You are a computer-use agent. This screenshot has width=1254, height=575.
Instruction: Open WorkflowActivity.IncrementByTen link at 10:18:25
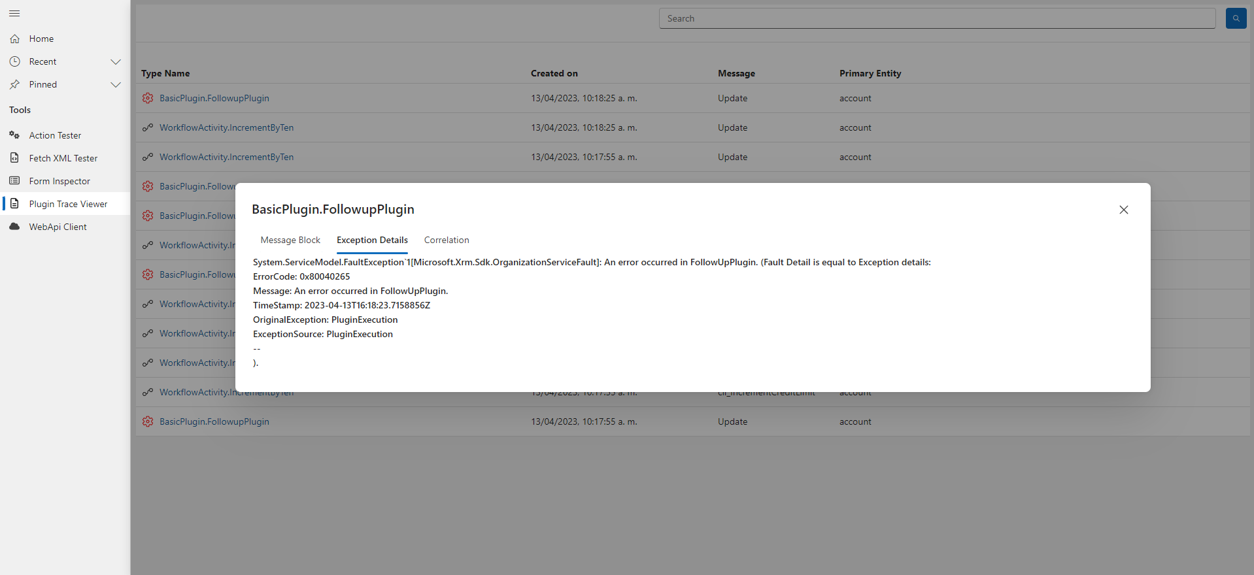[x=226, y=127]
